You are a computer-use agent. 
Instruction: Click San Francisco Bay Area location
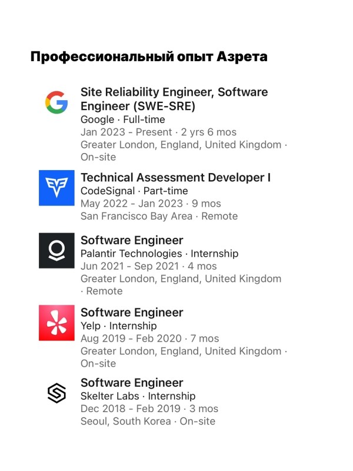point(136,216)
